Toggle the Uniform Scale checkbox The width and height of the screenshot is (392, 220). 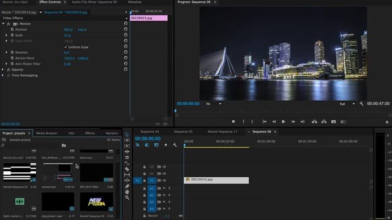coord(66,47)
